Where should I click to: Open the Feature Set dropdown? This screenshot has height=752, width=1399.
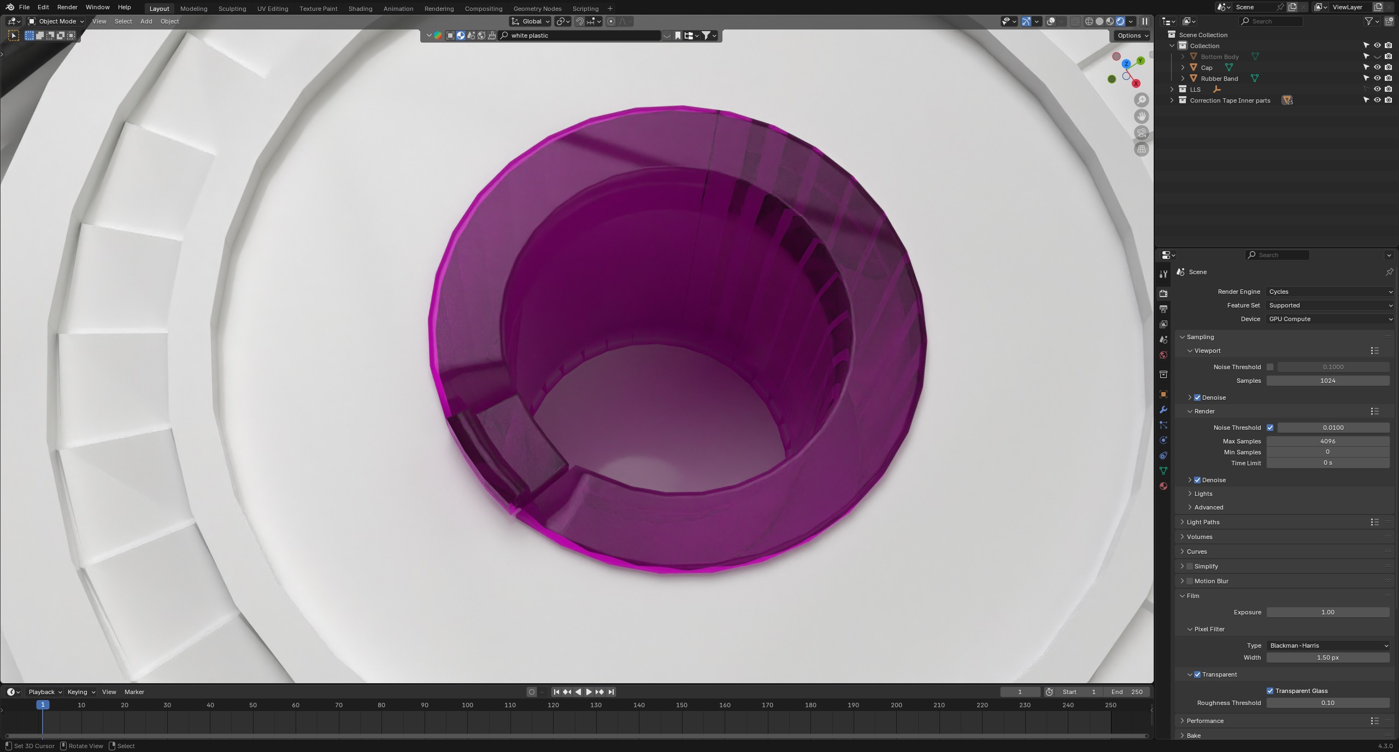click(1330, 305)
